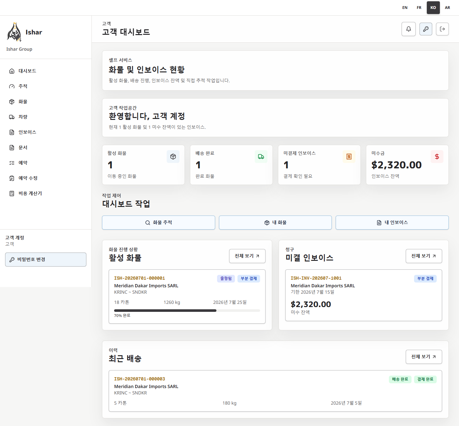This screenshot has height=426, width=459.
Task: Click the 활성 화물 stat card title
Action: 117,153
